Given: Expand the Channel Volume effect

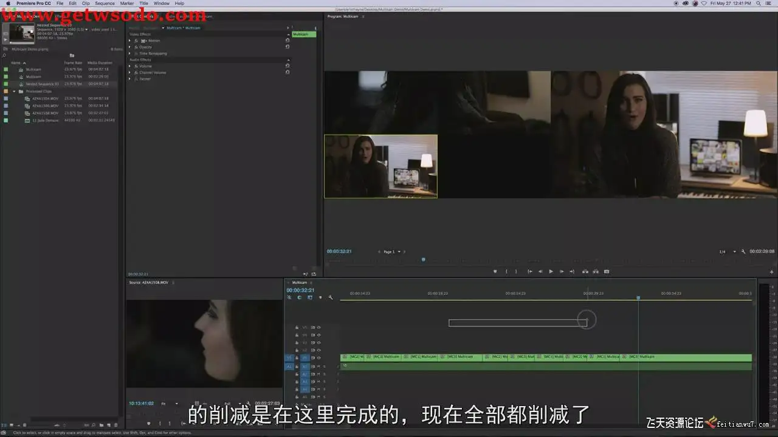Looking at the screenshot, I should 129,72.
